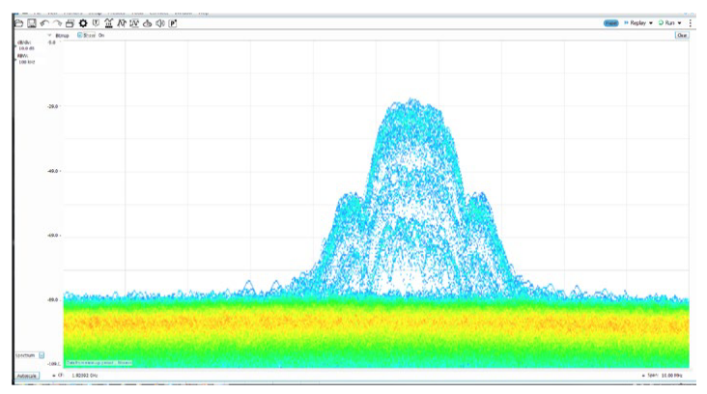The image size is (707, 394).
Task: Click the Open file folder icon
Action: (20, 22)
